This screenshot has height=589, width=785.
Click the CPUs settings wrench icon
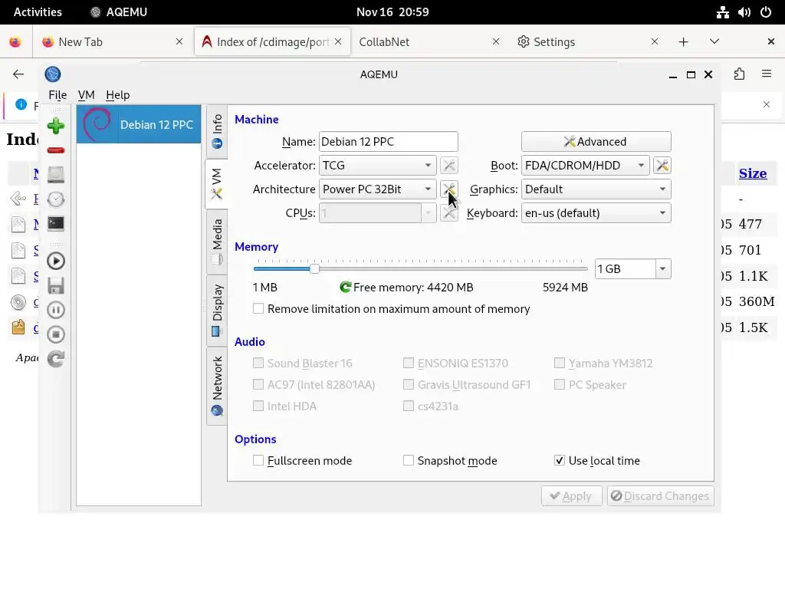pyautogui.click(x=449, y=213)
